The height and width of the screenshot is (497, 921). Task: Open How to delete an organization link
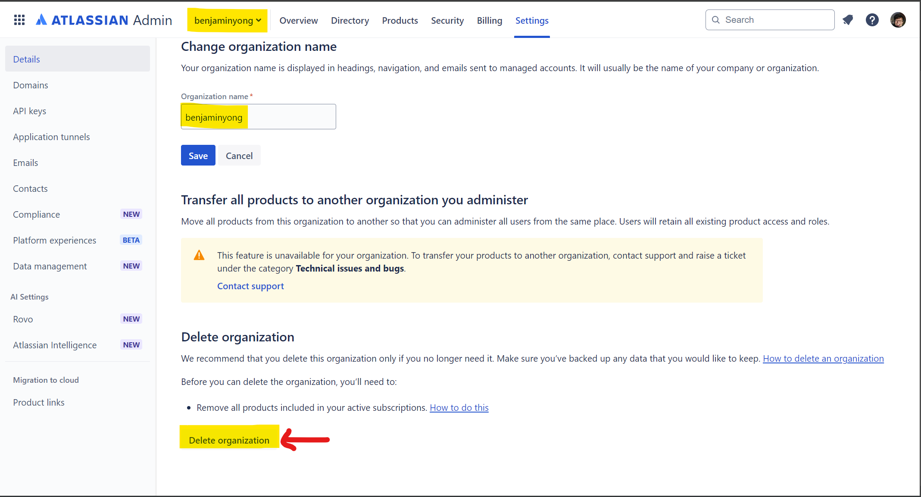click(x=823, y=358)
